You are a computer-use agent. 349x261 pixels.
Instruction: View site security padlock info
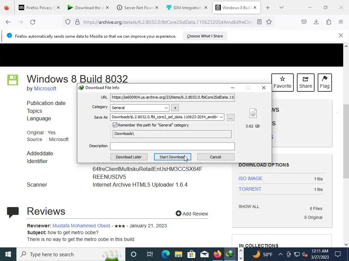coord(77,22)
